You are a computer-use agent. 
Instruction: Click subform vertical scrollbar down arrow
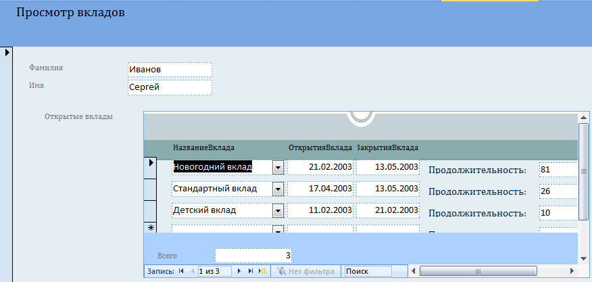pyautogui.click(x=583, y=258)
